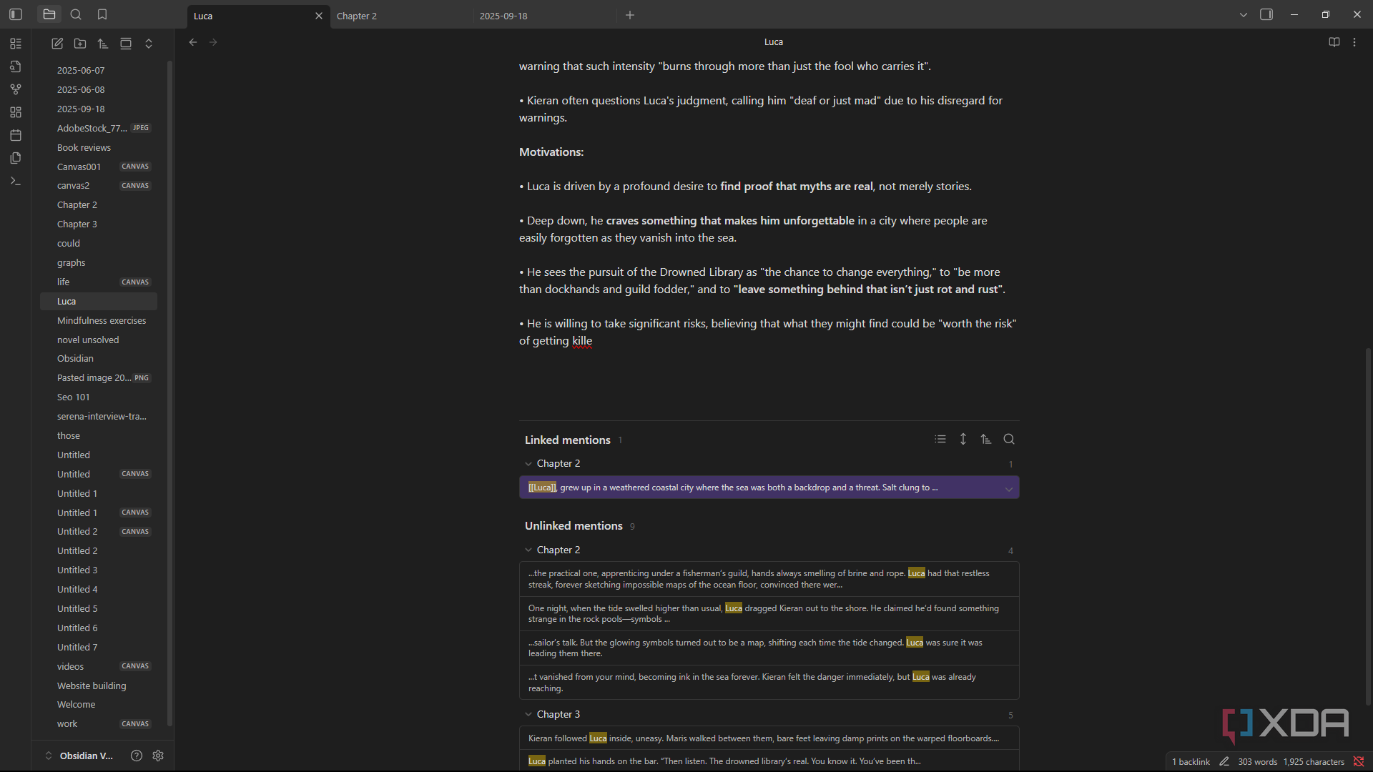Open the vault switcher Obsidian V...
This screenshot has width=1373, height=772.
point(79,756)
